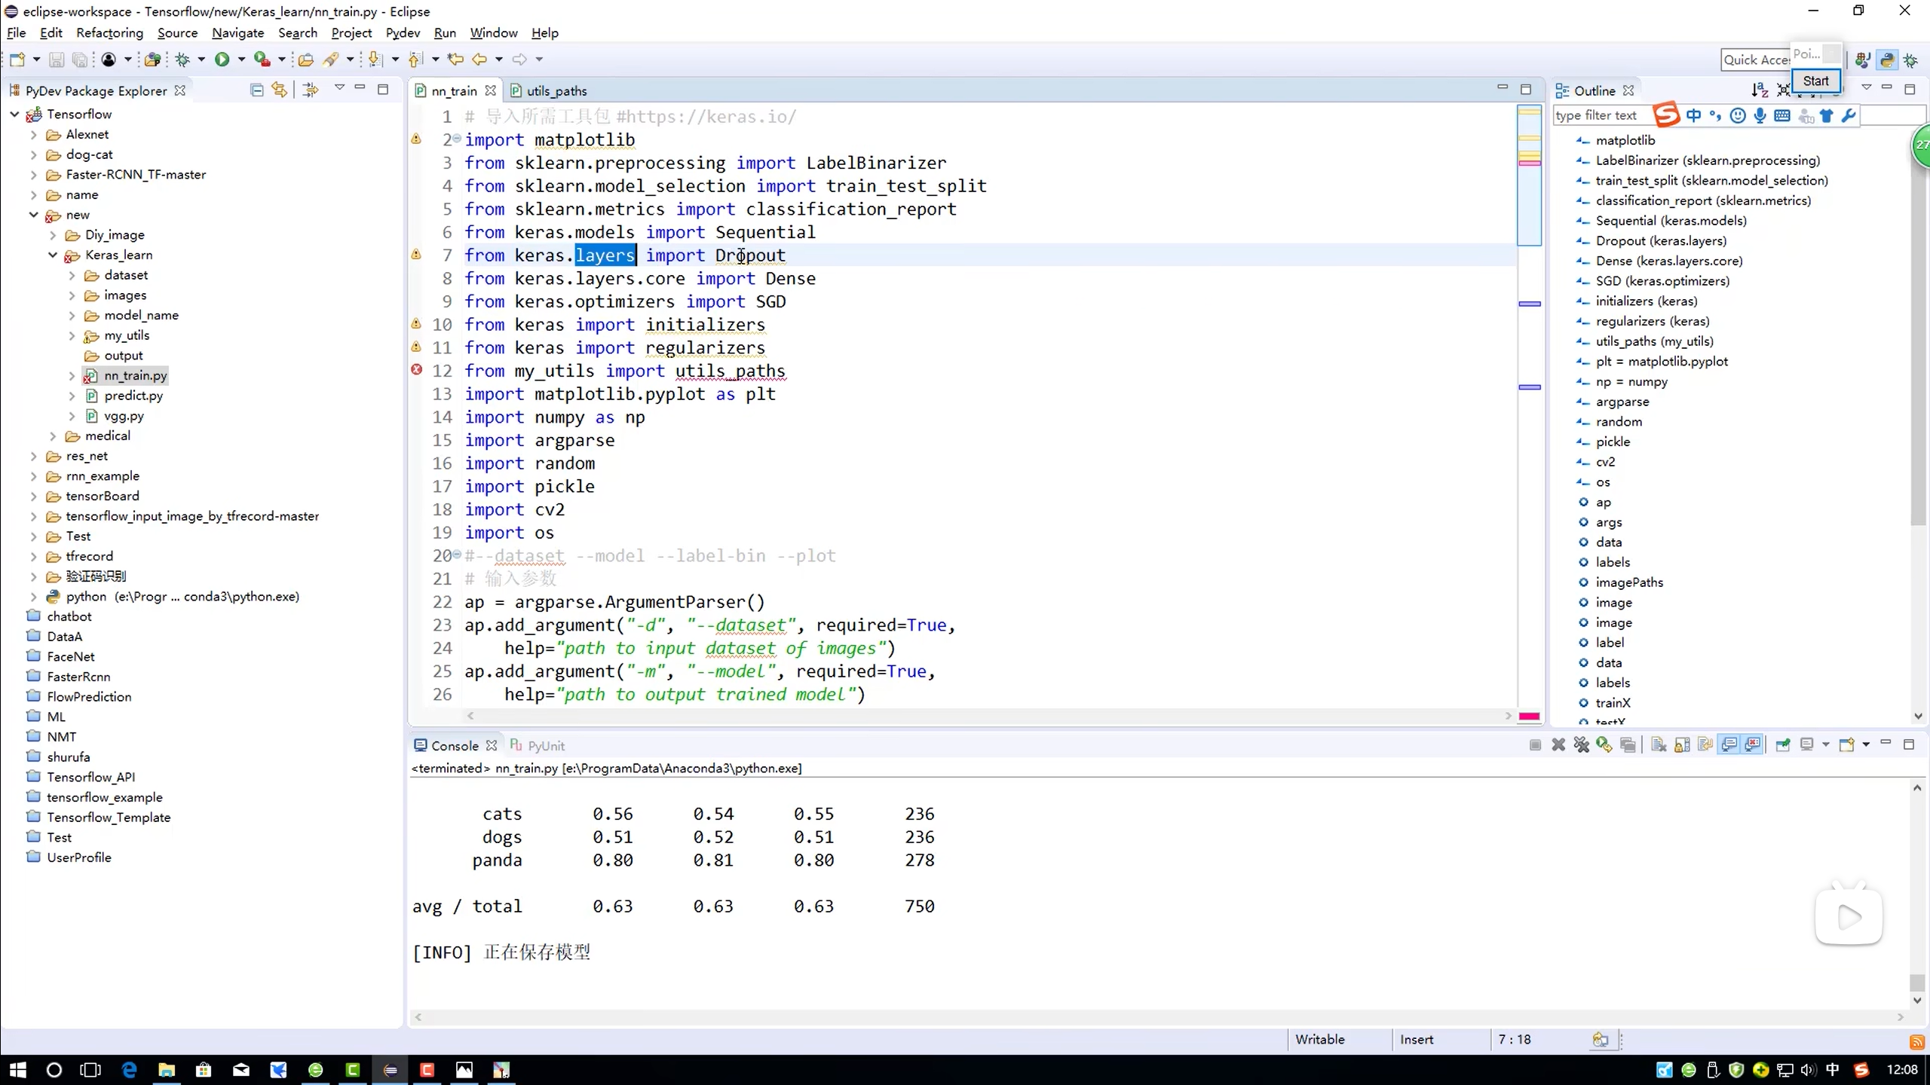
Task: Click the video play overlay button
Action: [x=1849, y=916]
